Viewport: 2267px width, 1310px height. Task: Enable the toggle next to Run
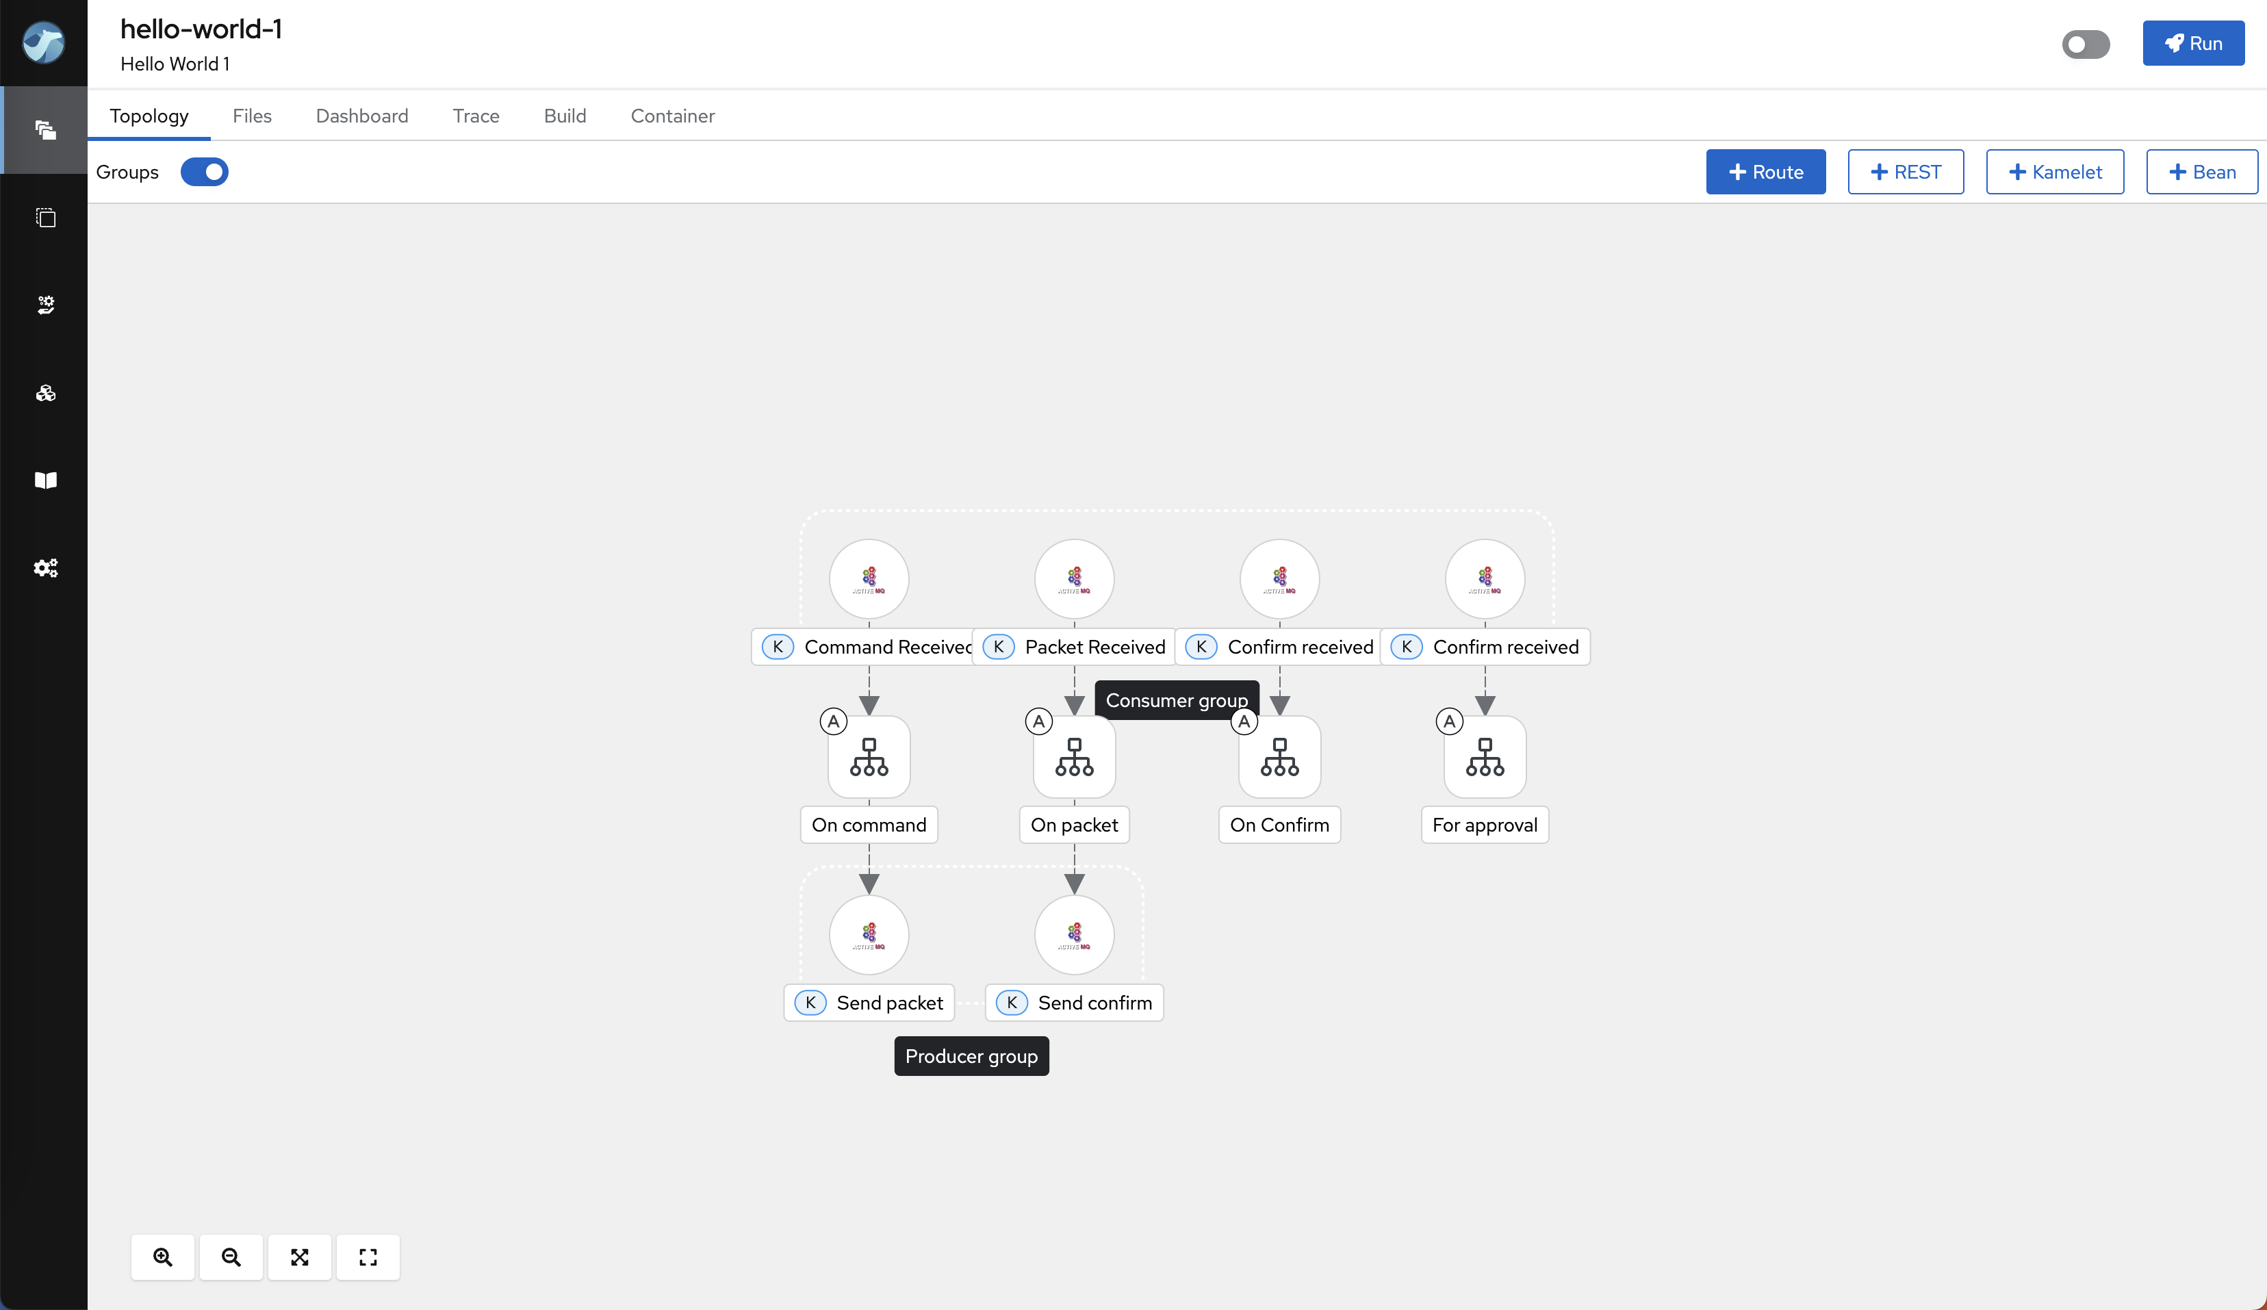click(x=2086, y=44)
